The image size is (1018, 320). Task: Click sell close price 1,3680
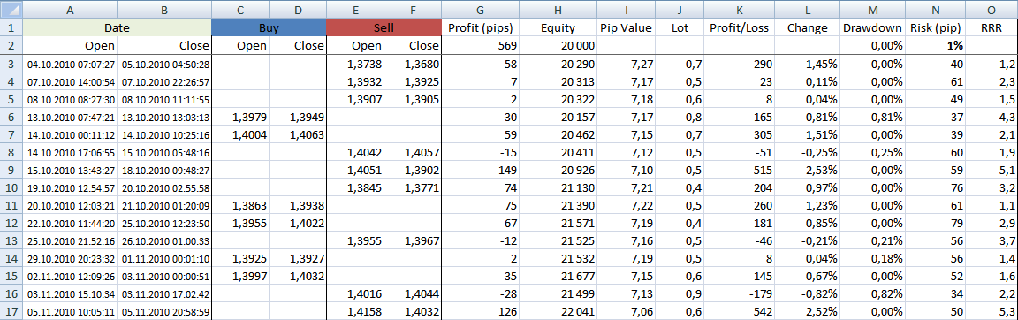(x=413, y=65)
